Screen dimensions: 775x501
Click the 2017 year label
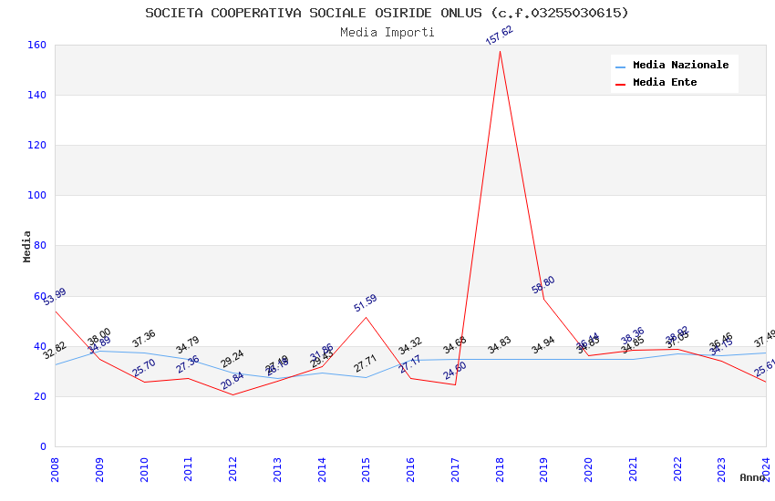tap(455, 469)
